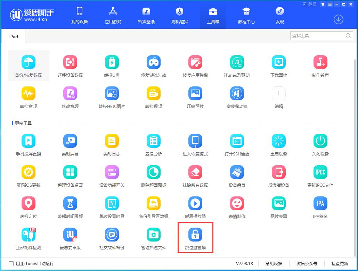The image size is (358, 271).
Task: Click the 反激活设备 icon
Action: coord(278,172)
